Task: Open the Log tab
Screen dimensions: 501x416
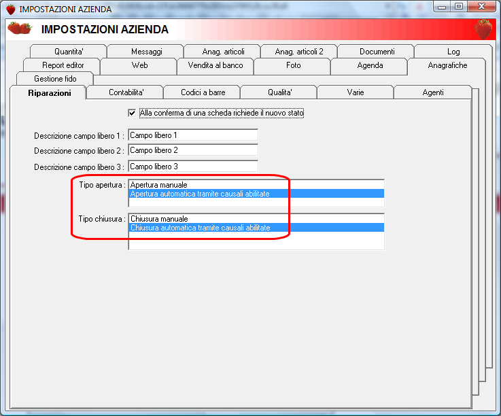Action: (x=453, y=52)
